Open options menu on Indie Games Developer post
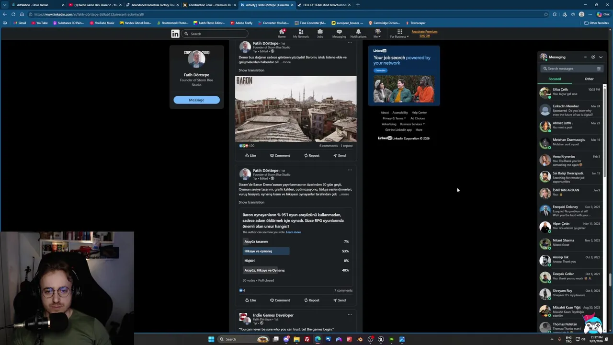 click(x=350, y=314)
